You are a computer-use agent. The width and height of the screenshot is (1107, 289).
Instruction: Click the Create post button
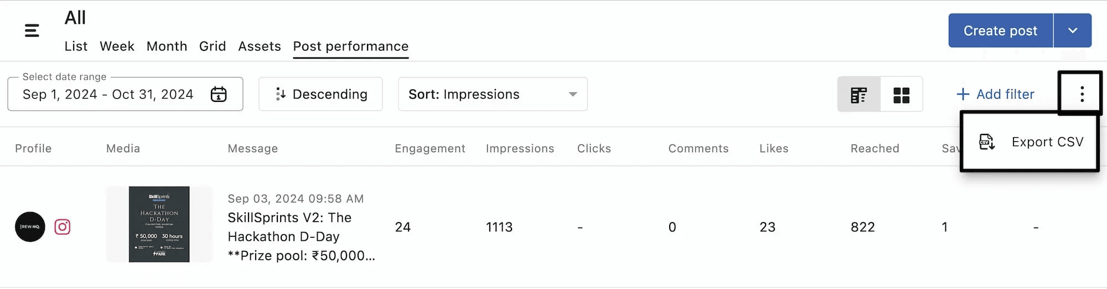pos(1000,30)
